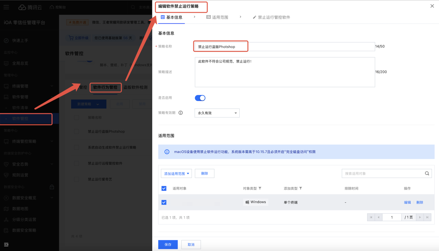The width and height of the screenshot is (439, 251).
Task: Click 删除 link in the Windows row
Action: point(420,202)
